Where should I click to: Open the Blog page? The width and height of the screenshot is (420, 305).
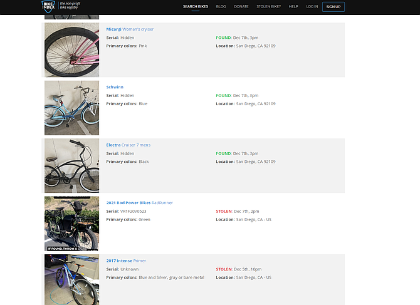click(221, 6)
